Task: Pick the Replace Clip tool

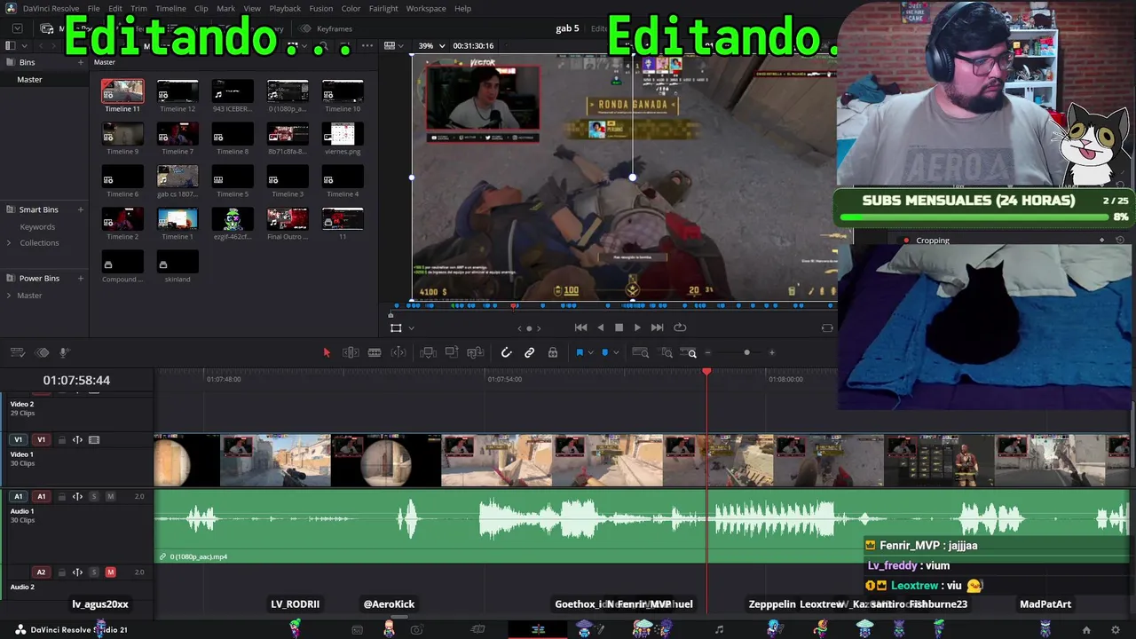Action: pos(474,352)
